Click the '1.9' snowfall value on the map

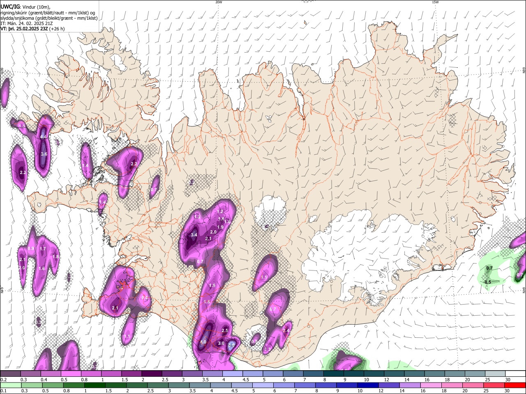pos(220,227)
